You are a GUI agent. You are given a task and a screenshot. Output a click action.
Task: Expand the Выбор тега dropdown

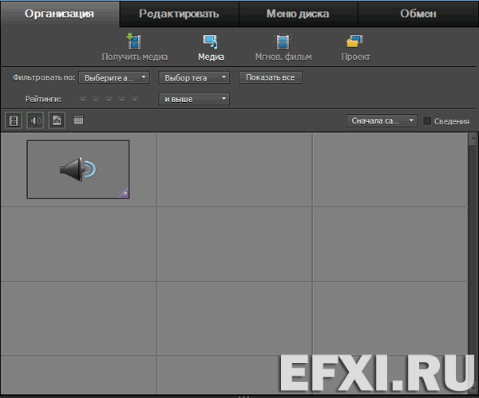[x=194, y=77]
